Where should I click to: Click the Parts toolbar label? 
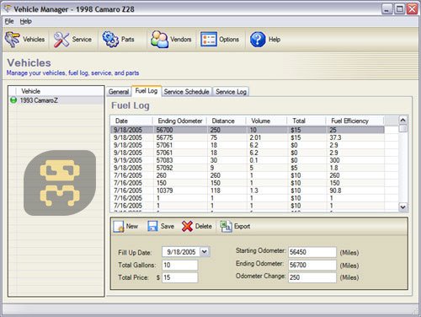(128, 40)
